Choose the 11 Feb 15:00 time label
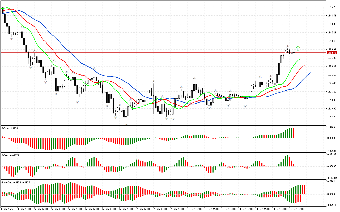The height and width of the screenshot is (212, 340). coord(263,209)
